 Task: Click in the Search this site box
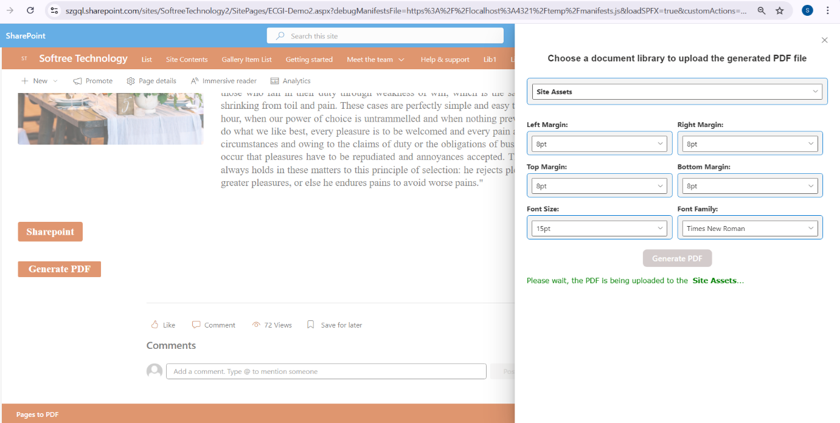(385, 36)
